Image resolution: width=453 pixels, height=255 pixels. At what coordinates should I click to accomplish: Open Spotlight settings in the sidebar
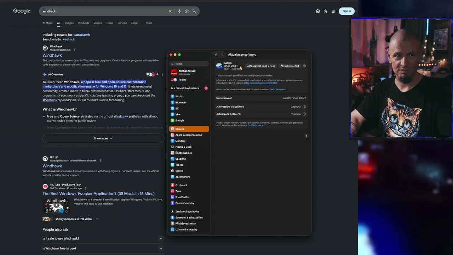coord(189,159)
